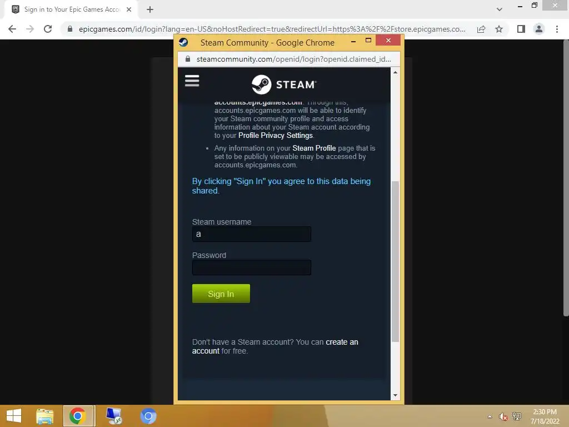Click the main page vertical scrollbar
569x427 pixels.
coord(566,178)
